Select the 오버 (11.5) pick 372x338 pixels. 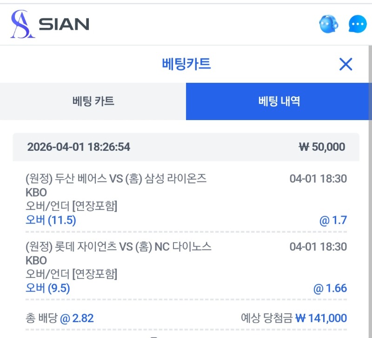(51, 220)
